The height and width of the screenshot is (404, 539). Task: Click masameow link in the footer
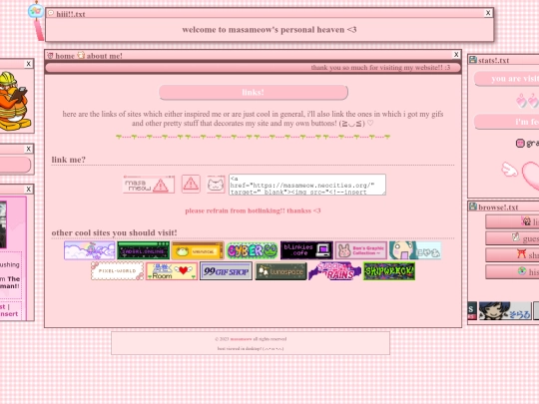241,339
